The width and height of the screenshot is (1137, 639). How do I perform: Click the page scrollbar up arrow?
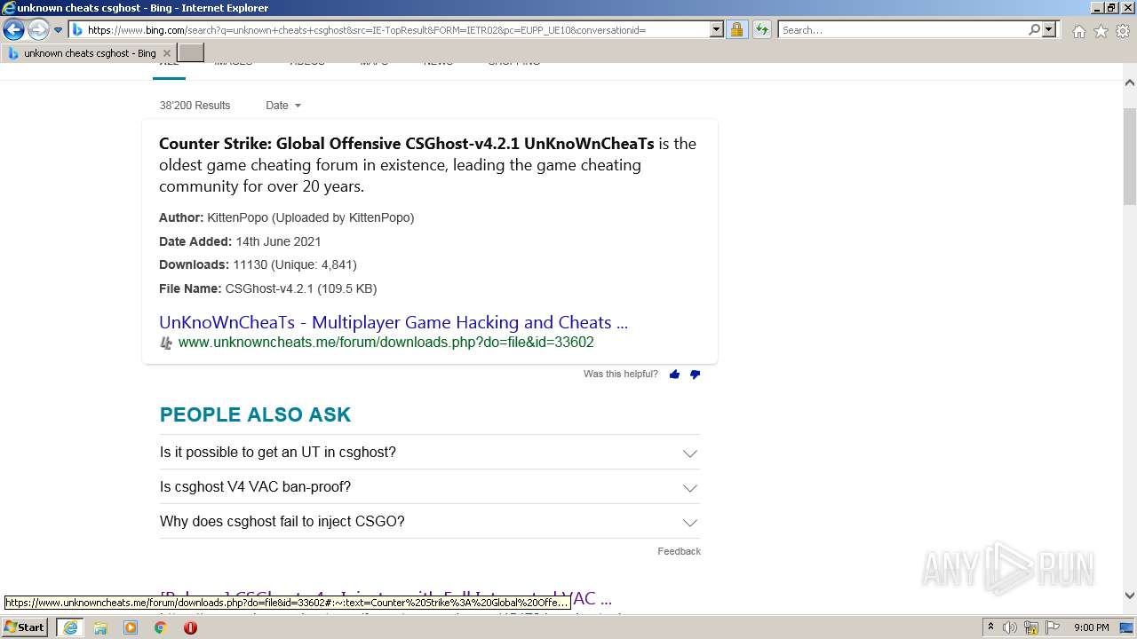(x=1130, y=83)
